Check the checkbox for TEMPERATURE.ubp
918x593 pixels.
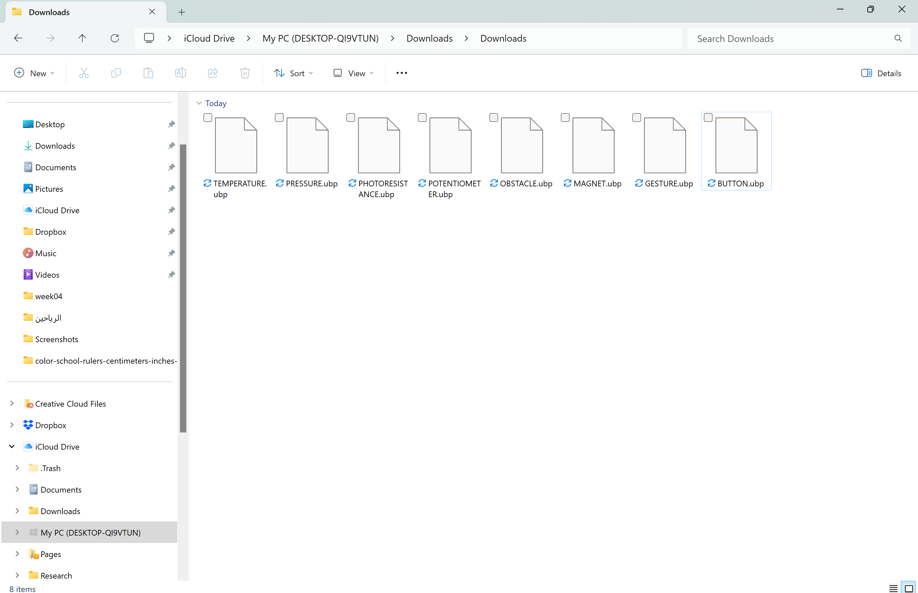[x=208, y=118]
